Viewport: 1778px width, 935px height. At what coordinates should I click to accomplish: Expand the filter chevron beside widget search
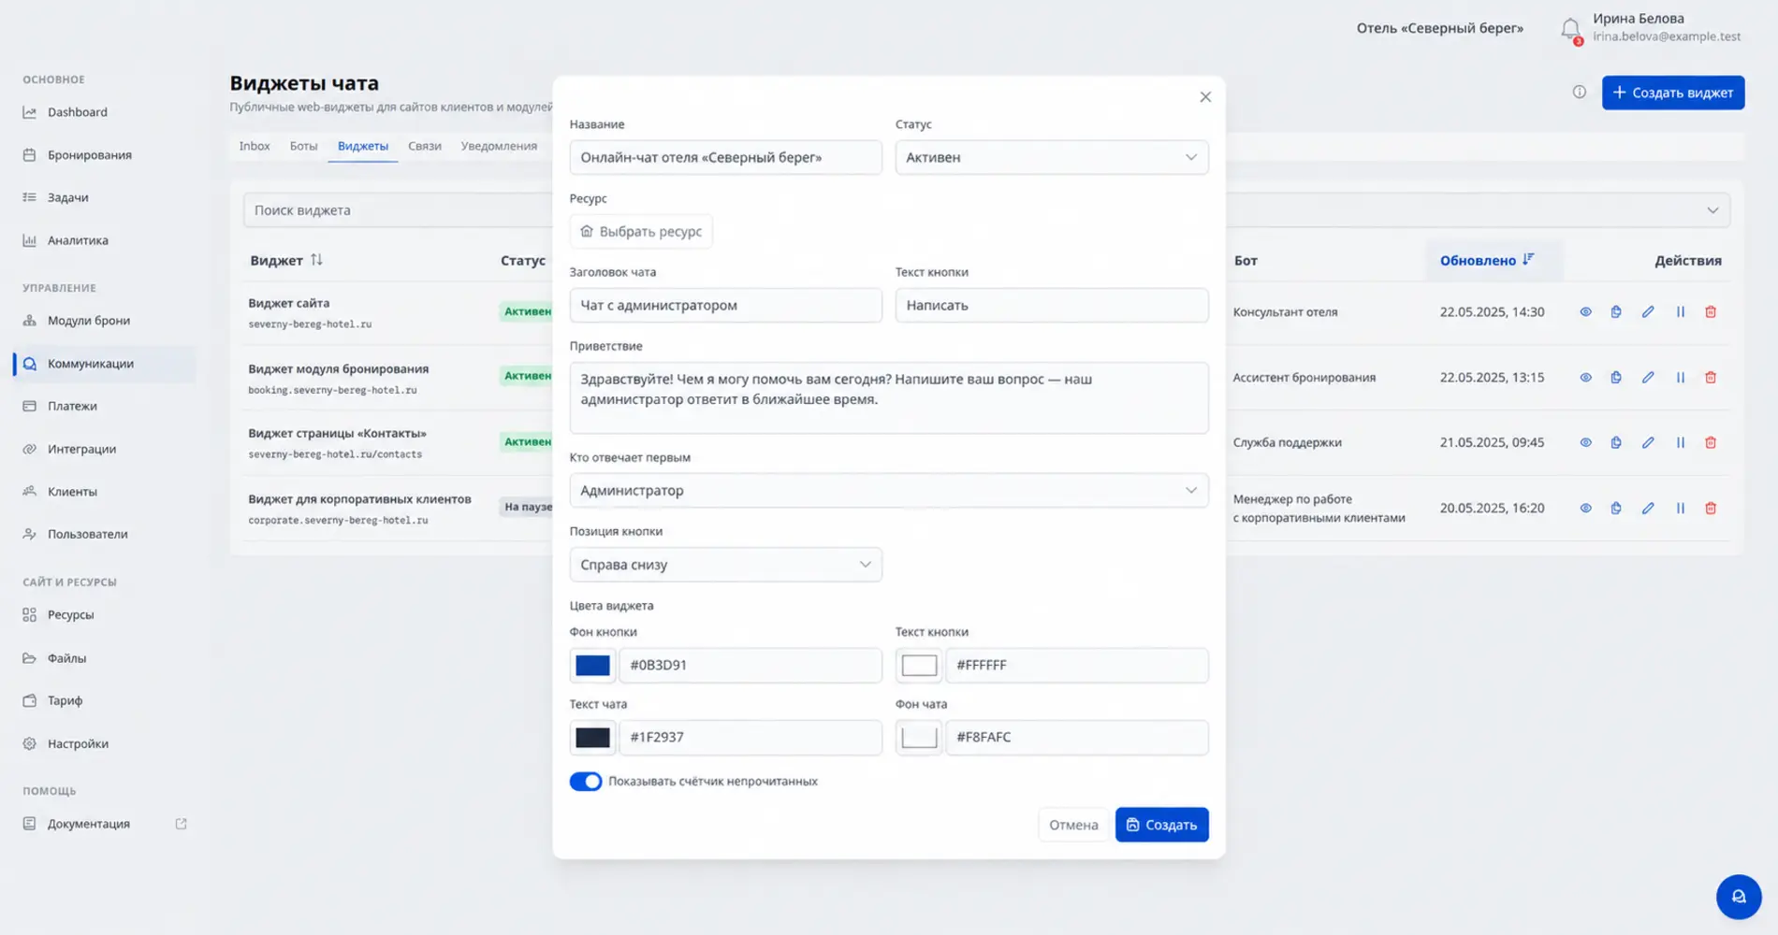[1712, 210]
